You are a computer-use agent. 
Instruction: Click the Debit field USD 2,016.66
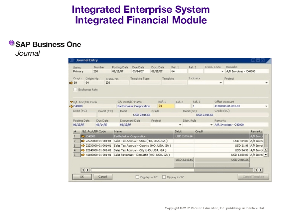[x=135, y=115]
